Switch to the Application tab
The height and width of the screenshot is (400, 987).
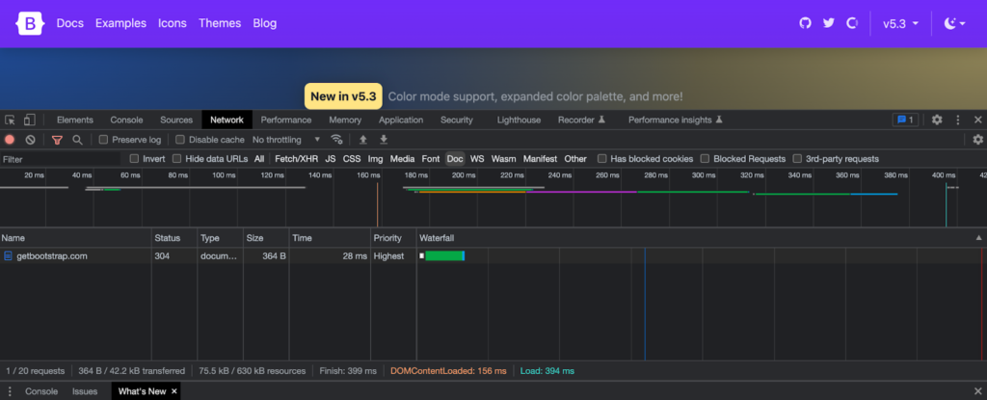click(x=401, y=120)
